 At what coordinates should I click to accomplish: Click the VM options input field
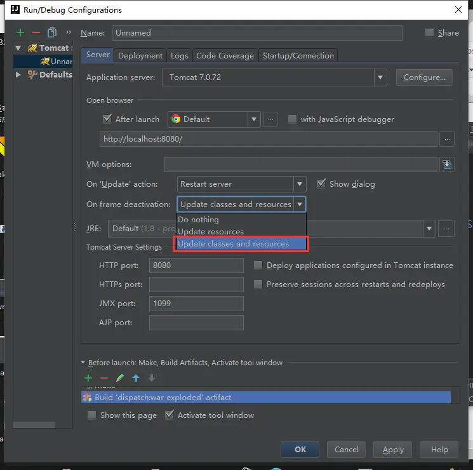click(300, 164)
